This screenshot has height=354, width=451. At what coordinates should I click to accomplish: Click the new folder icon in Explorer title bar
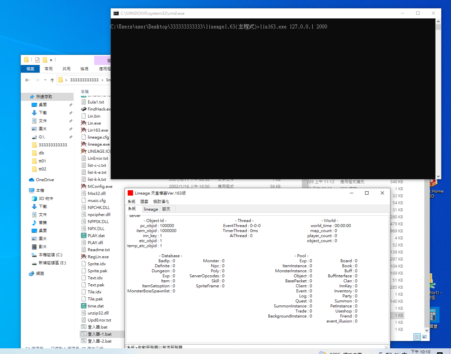(45, 60)
